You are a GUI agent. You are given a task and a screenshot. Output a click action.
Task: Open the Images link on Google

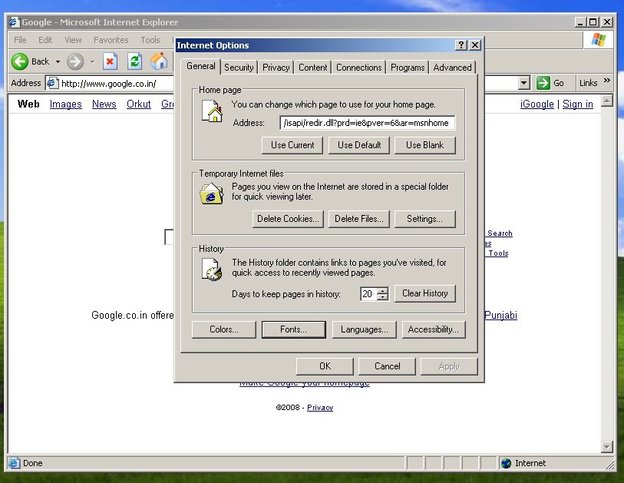[x=66, y=104]
